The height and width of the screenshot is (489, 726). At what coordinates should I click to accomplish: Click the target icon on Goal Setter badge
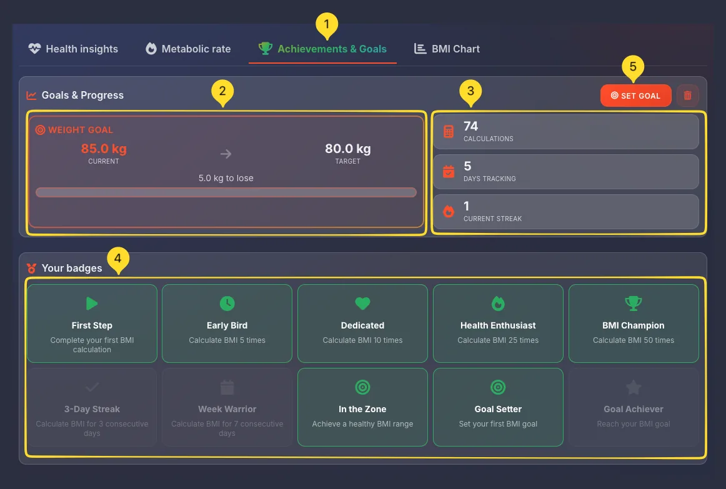coord(498,387)
